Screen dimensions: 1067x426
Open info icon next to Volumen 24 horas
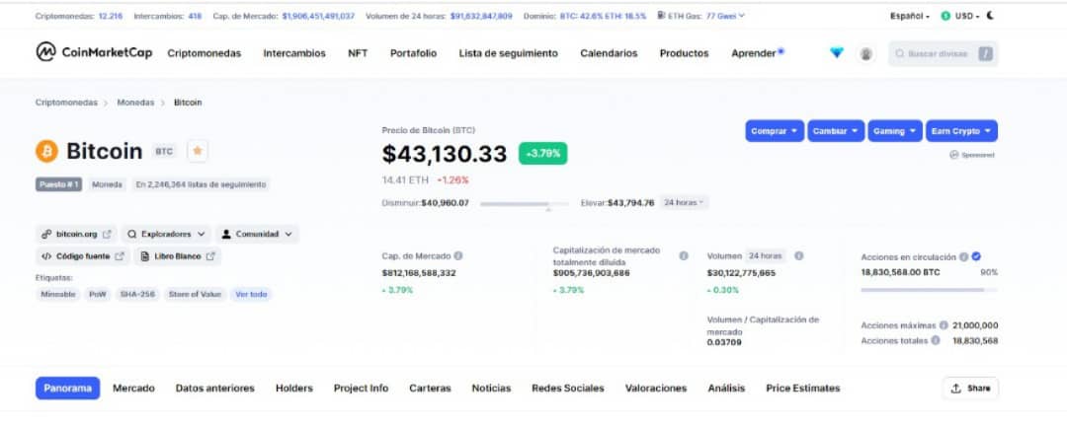point(799,256)
